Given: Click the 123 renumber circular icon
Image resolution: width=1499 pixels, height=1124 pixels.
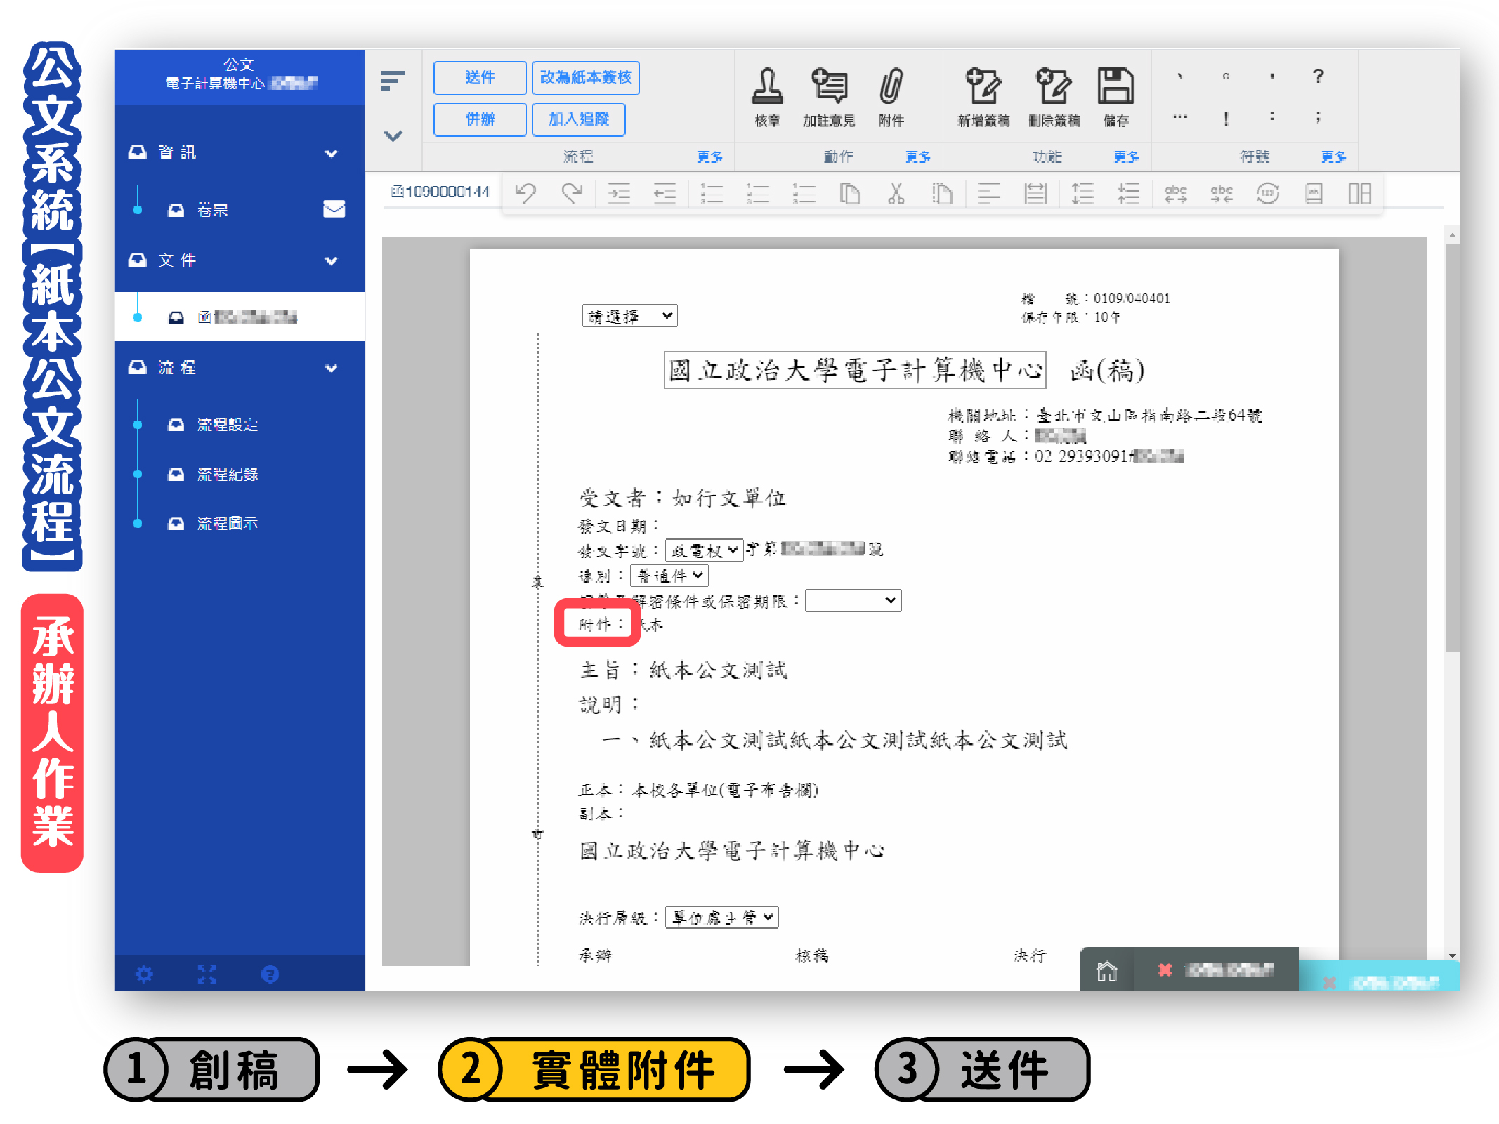Looking at the screenshot, I should pyautogui.click(x=1267, y=193).
